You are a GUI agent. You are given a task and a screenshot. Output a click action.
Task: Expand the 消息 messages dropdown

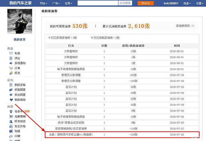coord(187,3)
